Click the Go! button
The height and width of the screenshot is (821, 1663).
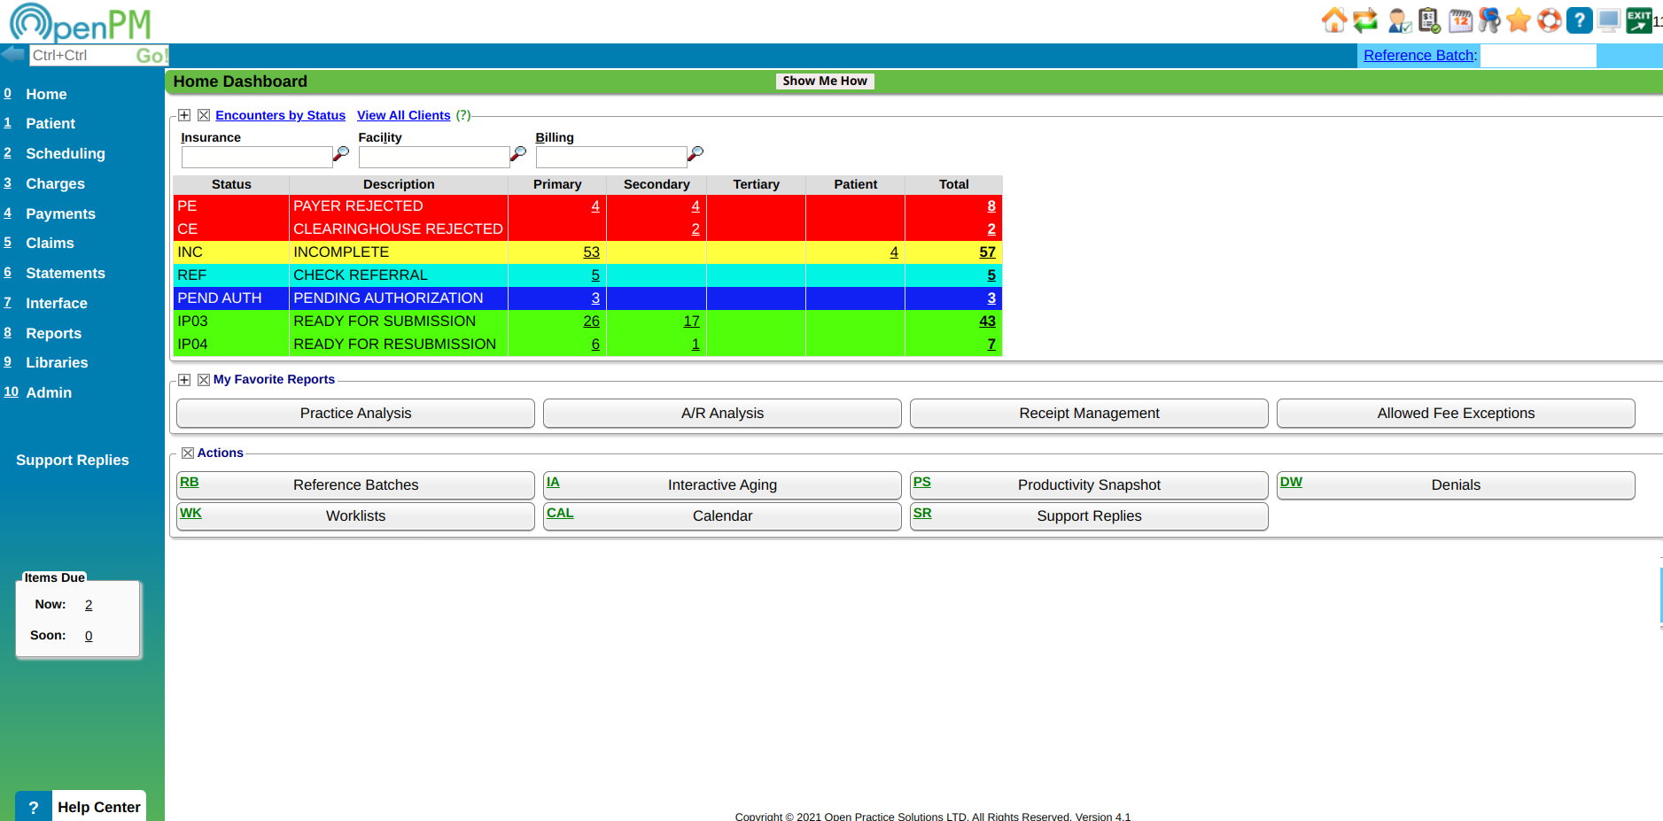click(152, 56)
